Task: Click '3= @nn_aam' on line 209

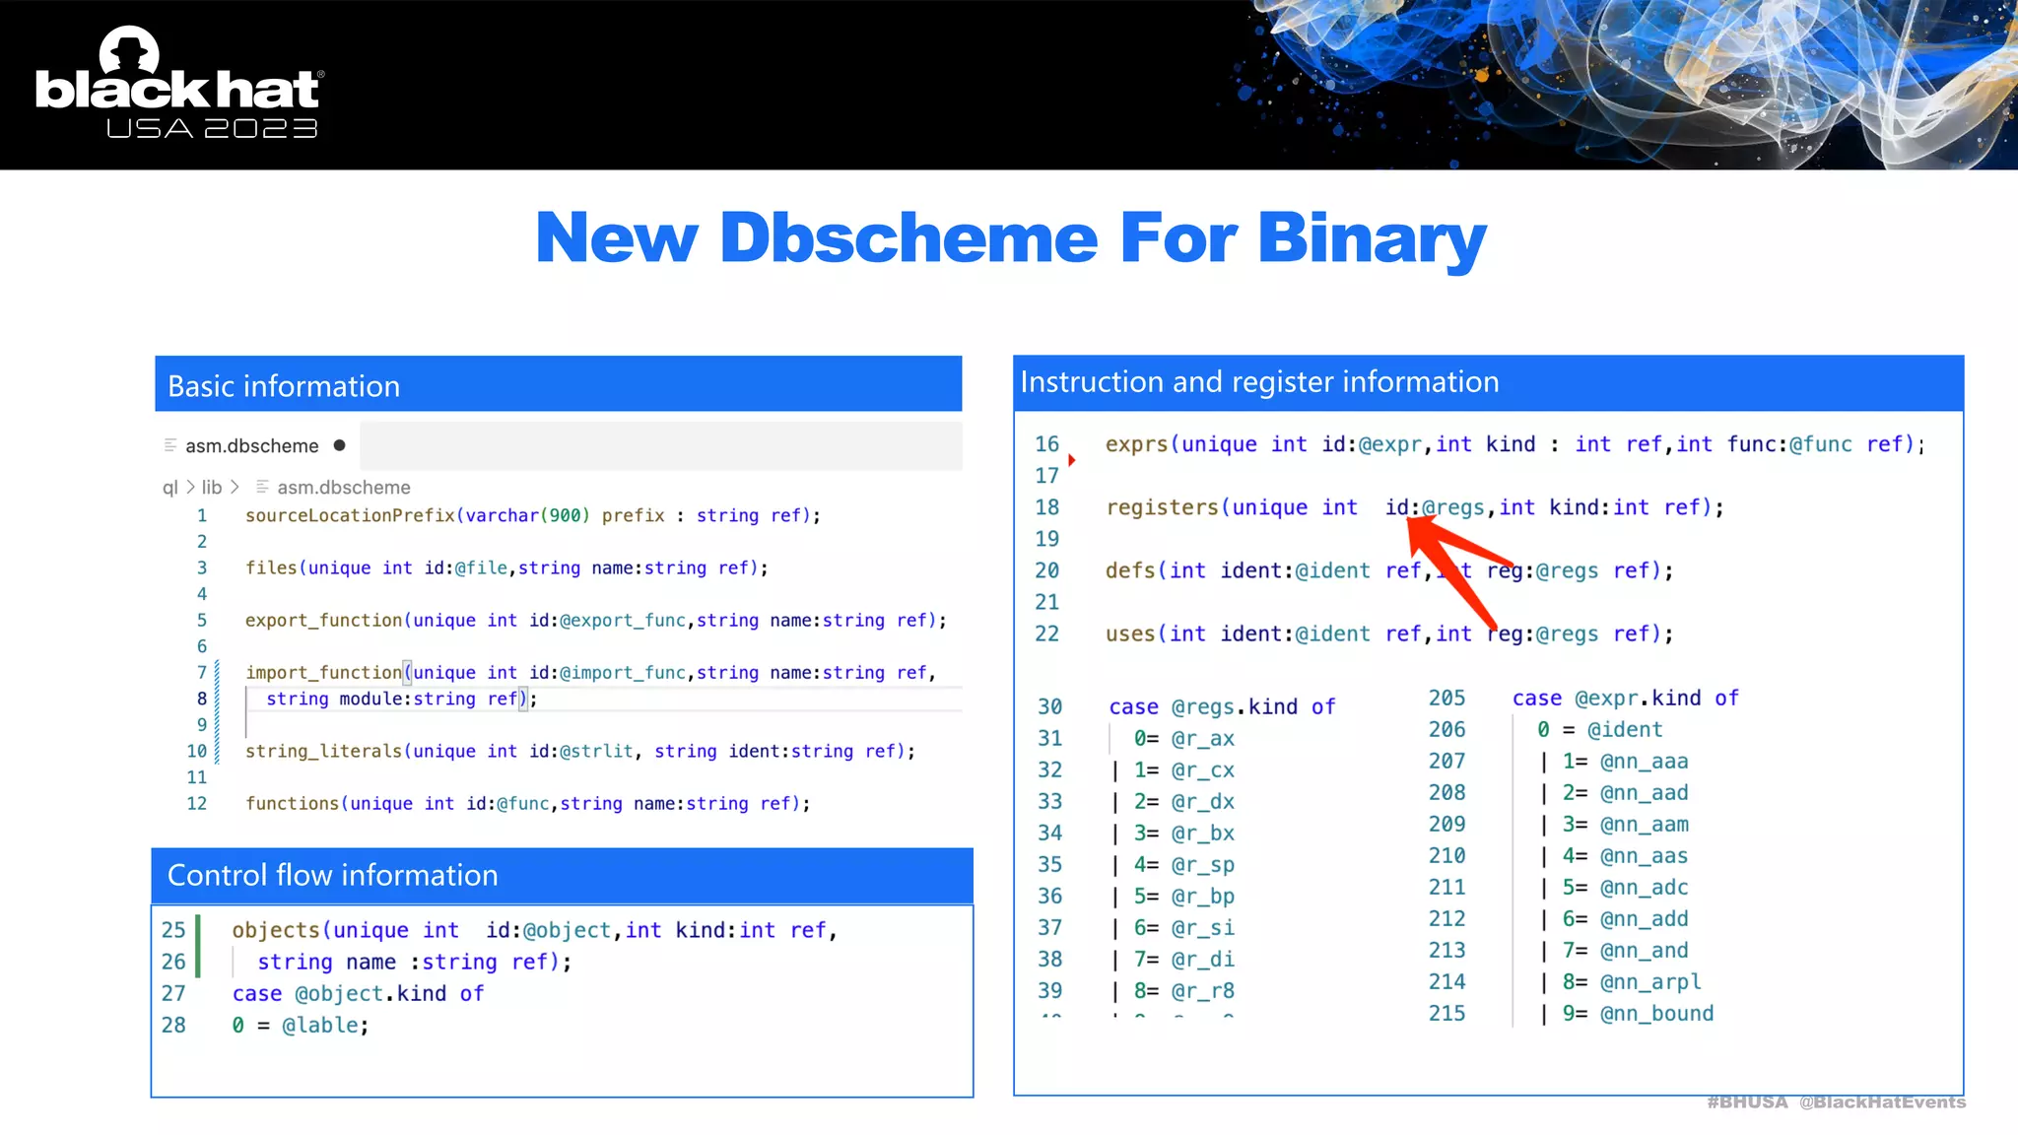Action: click(1626, 824)
